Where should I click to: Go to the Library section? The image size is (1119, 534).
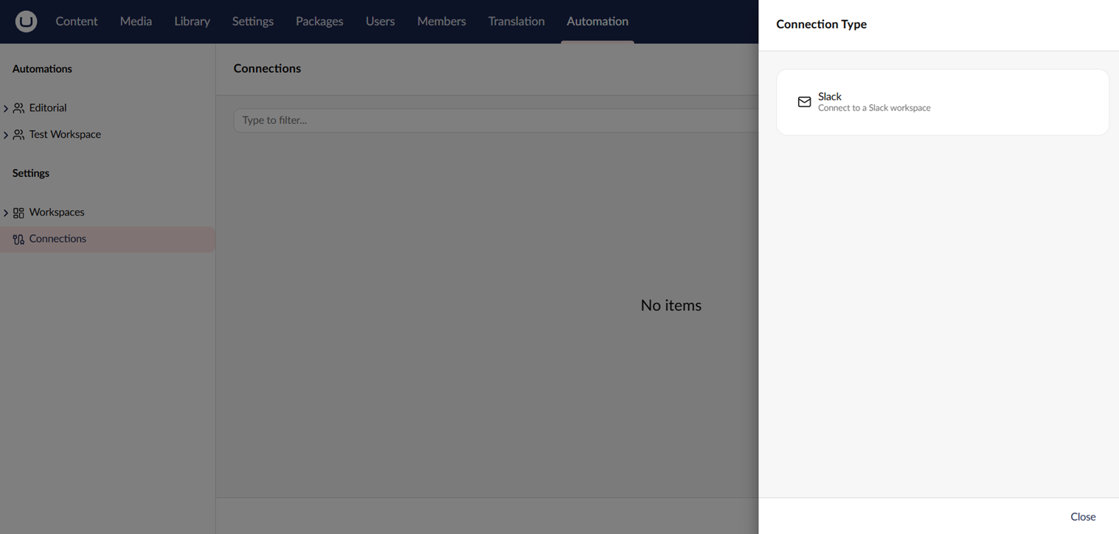coord(192,21)
